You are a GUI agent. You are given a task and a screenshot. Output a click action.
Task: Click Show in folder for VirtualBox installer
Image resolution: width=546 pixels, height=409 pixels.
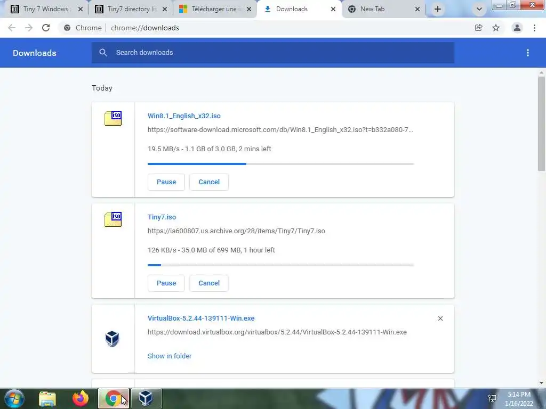pos(170,356)
